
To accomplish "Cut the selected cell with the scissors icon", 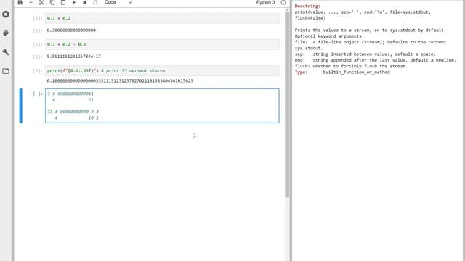I will pyautogui.click(x=41, y=2).
